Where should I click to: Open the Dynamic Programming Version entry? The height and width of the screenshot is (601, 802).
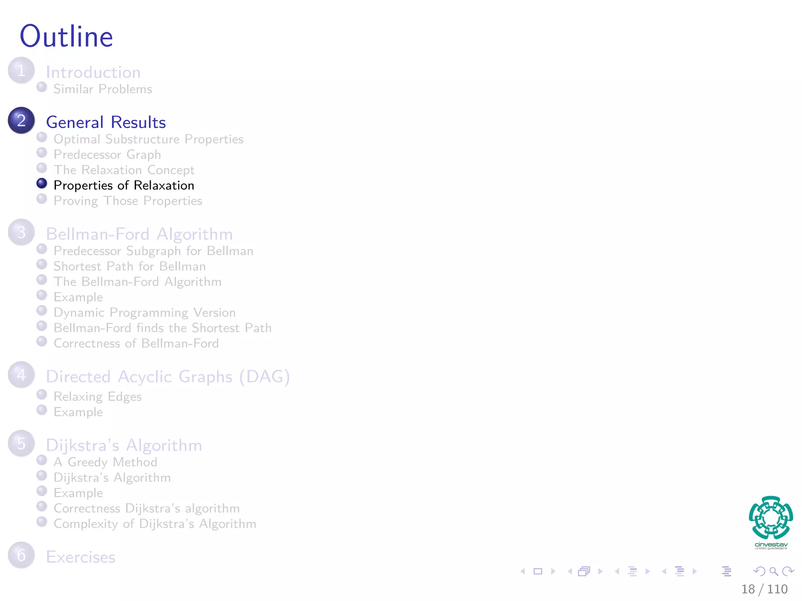point(145,313)
